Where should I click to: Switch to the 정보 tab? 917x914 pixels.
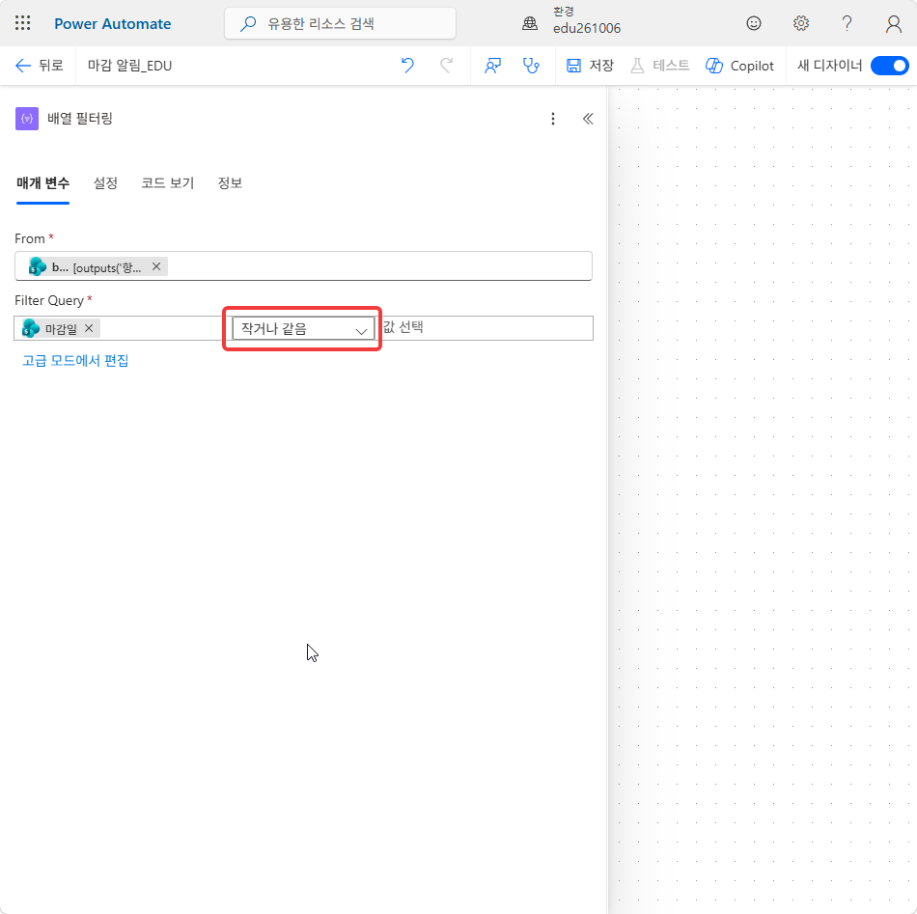(x=230, y=183)
